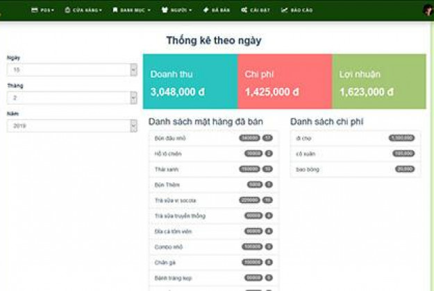This screenshot has width=434, height=291.
Task: Click the Danh mục bookmark icon
Action: coord(115,10)
